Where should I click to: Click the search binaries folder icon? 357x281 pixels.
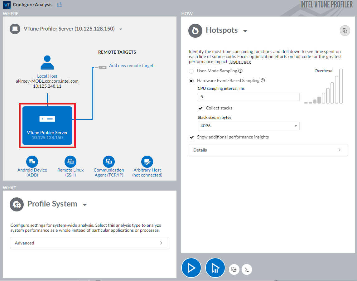tap(234, 270)
